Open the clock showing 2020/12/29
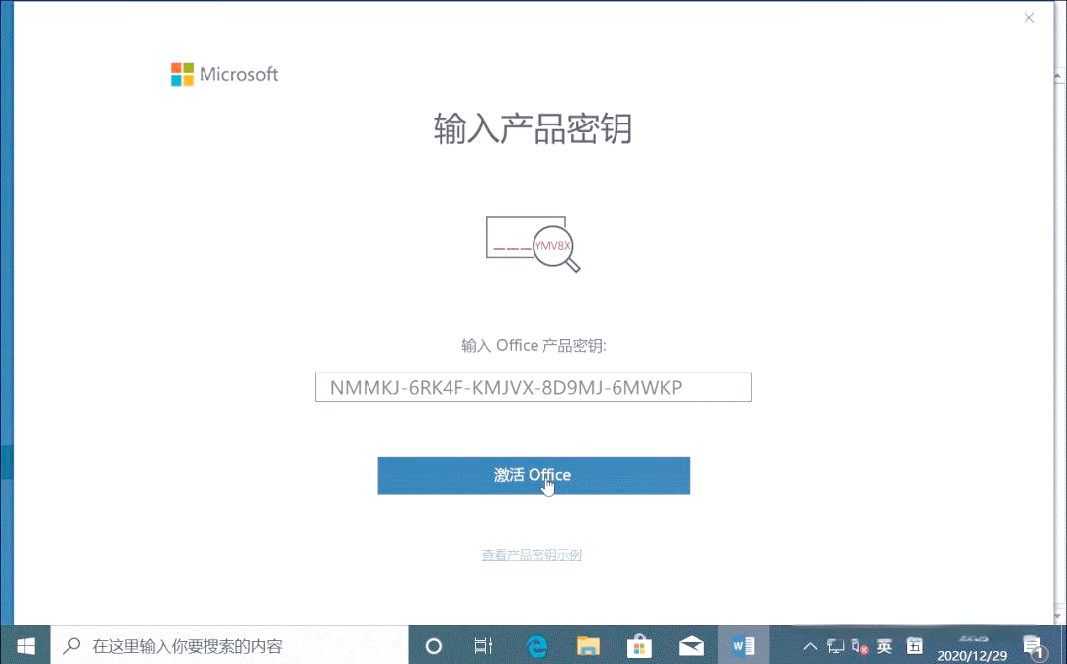1067x664 pixels. [x=972, y=647]
